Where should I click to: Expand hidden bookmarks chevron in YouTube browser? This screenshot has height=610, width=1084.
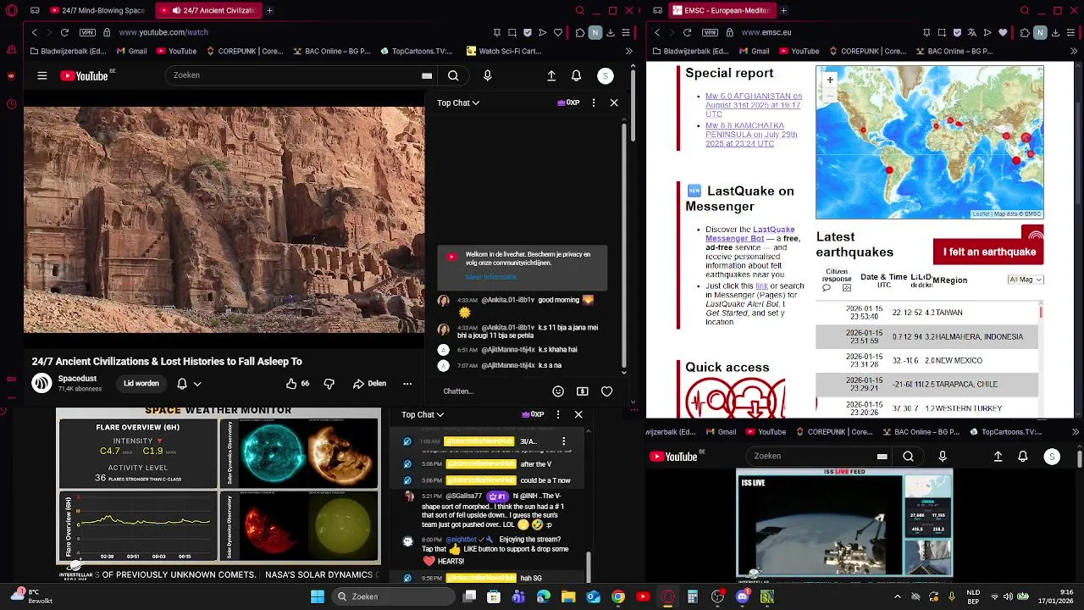(x=628, y=51)
